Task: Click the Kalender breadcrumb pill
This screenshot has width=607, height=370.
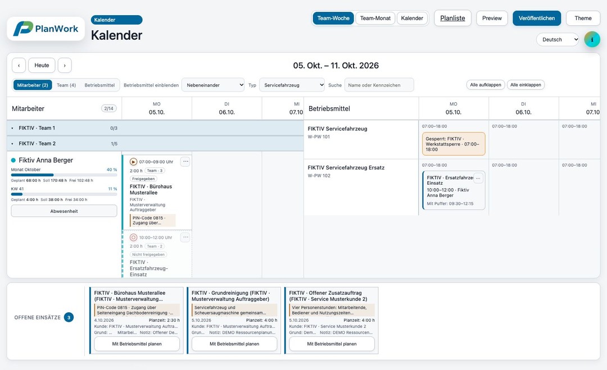Action: pyautogui.click(x=116, y=20)
